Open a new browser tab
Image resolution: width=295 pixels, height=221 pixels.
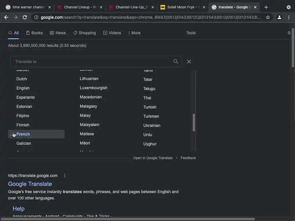point(266,7)
